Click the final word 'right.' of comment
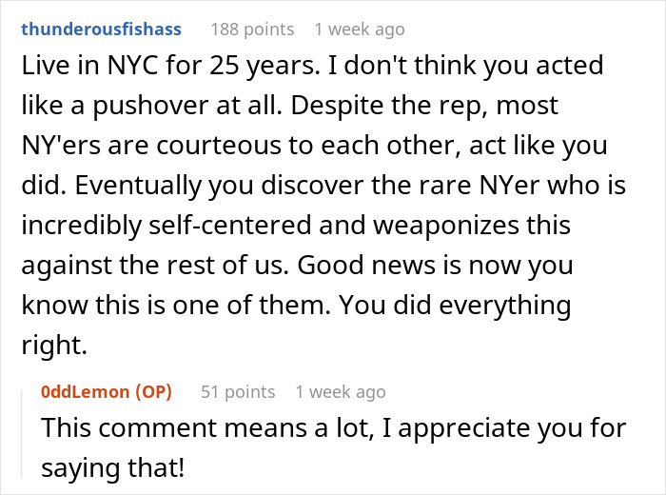The image size is (666, 495). pyautogui.click(x=54, y=345)
